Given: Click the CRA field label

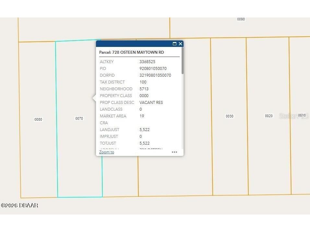Looking at the screenshot, I should click(103, 123).
